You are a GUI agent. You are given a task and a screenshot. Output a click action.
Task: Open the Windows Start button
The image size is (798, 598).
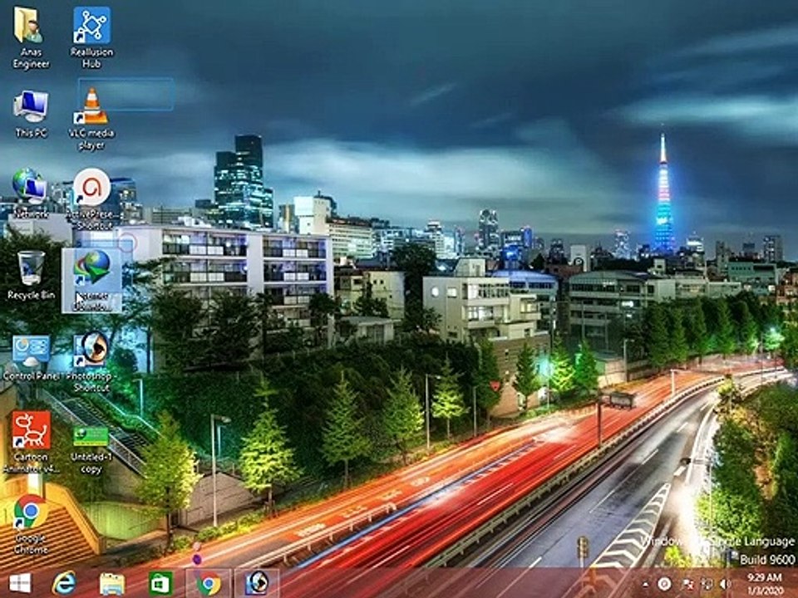click(x=19, y=583)
